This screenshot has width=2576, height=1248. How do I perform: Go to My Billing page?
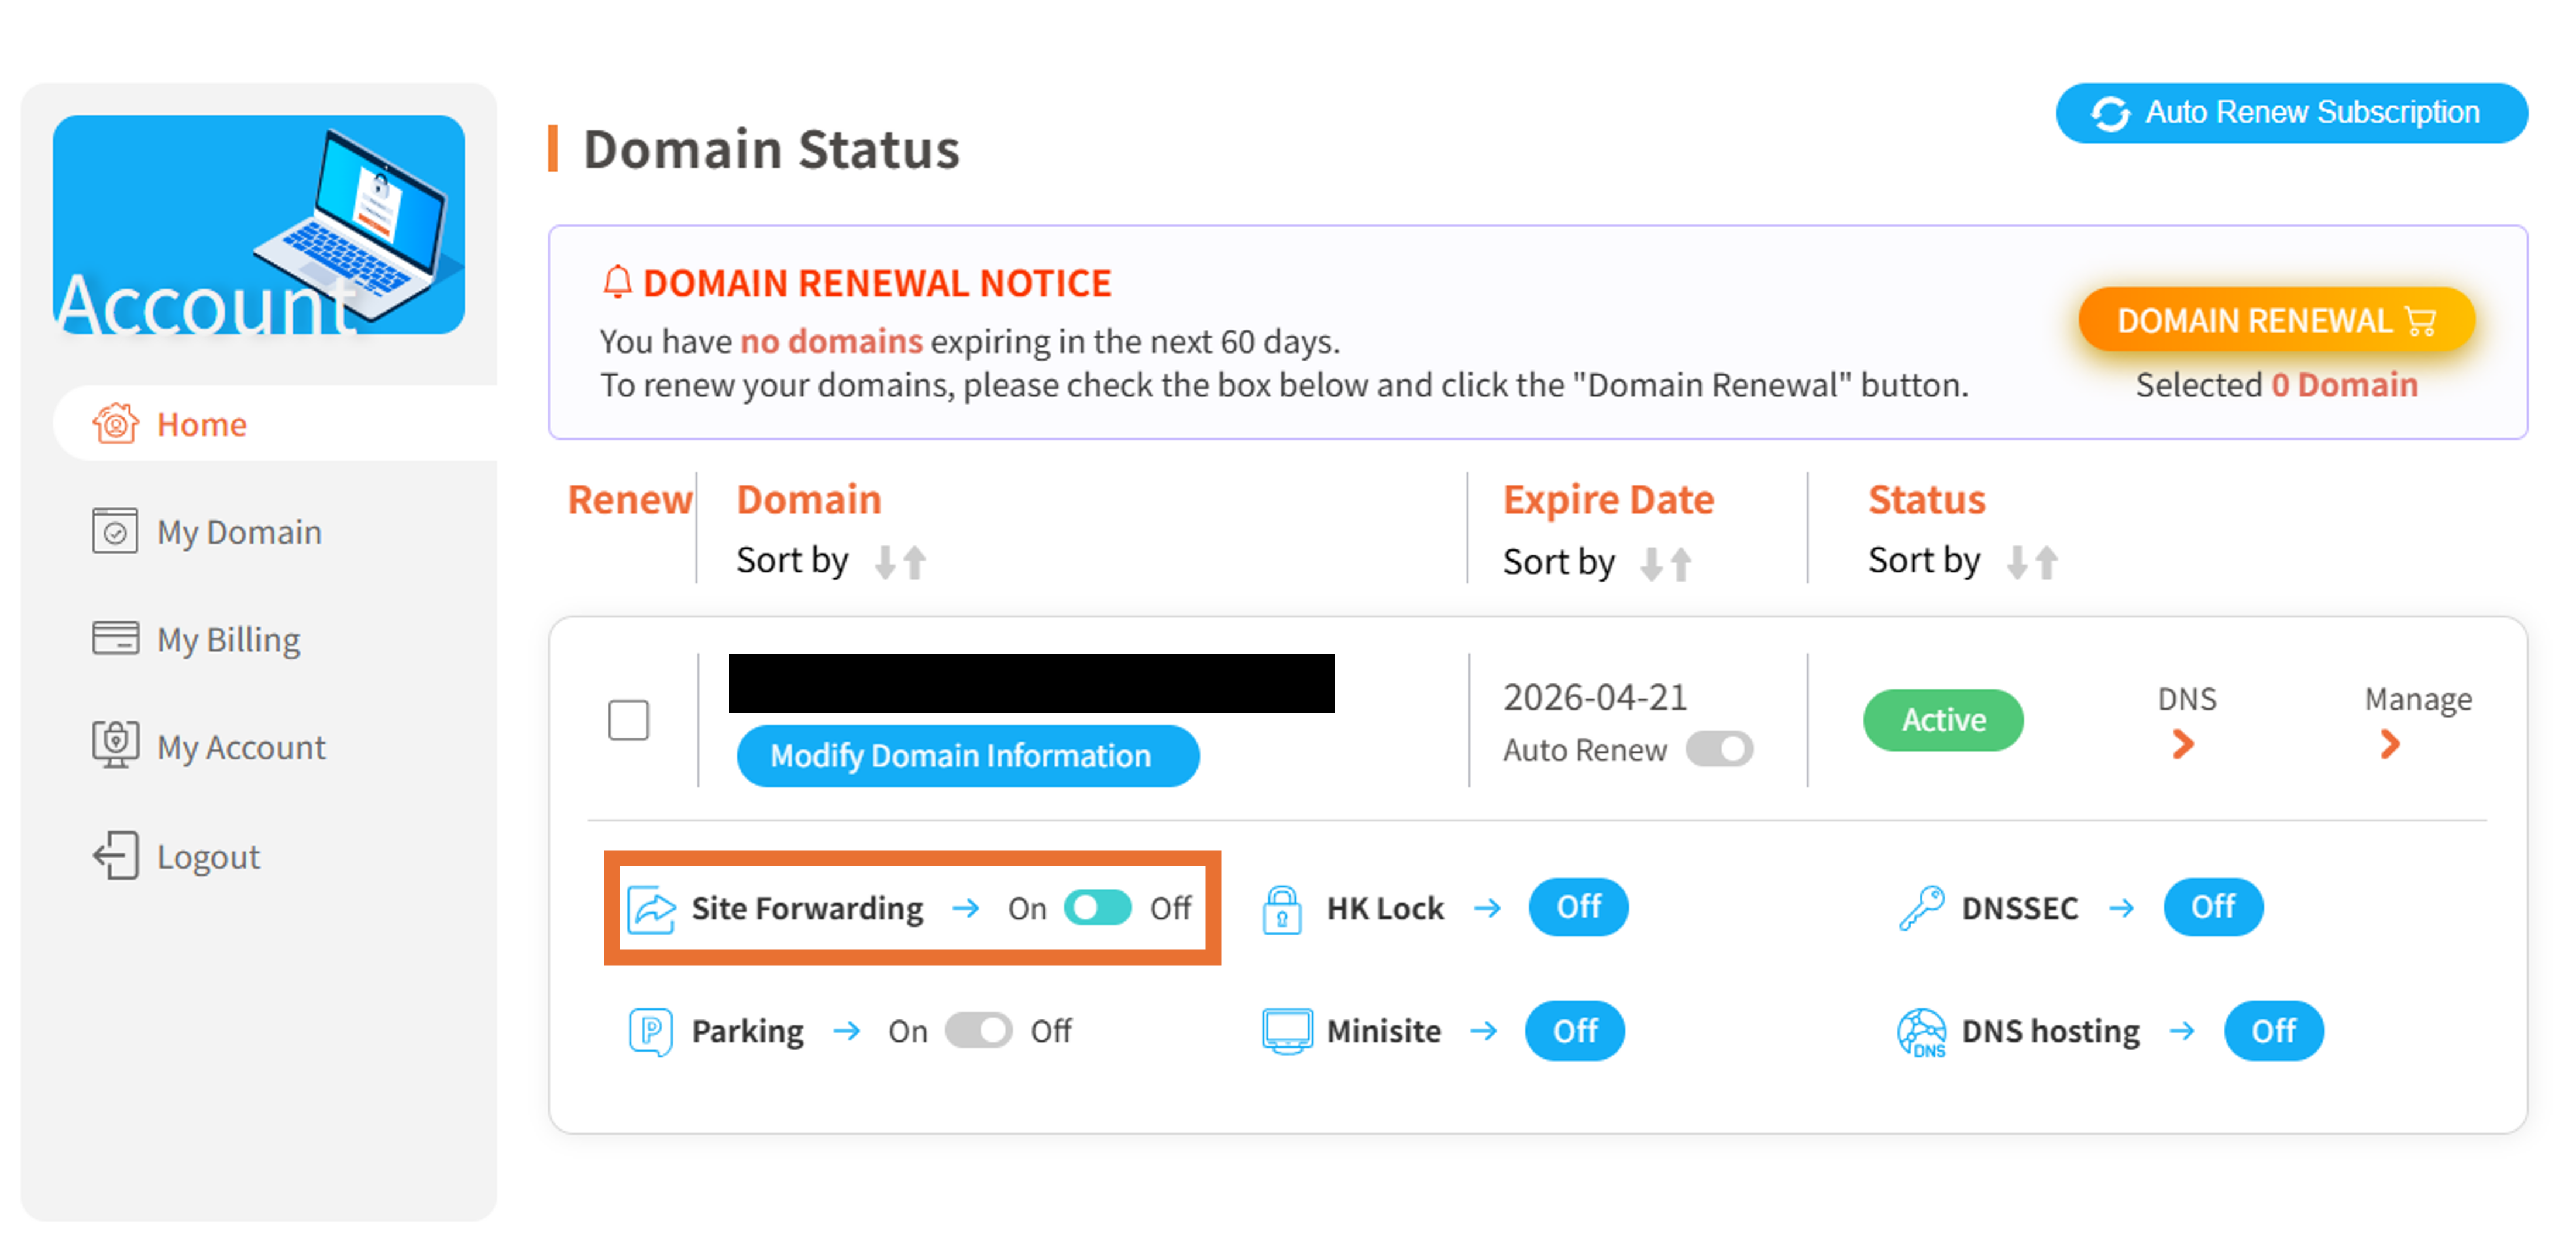pyautogui.click(x=228, y=639)
